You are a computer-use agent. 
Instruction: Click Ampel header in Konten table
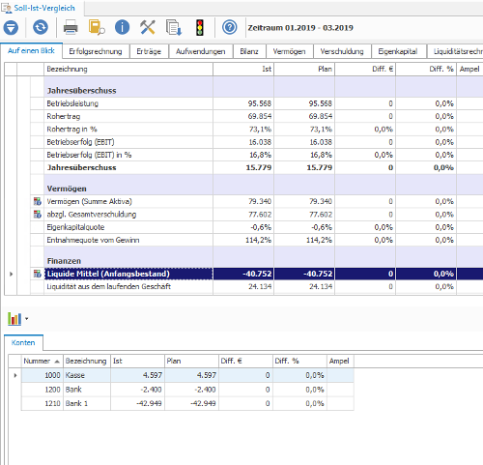[340, 361]
